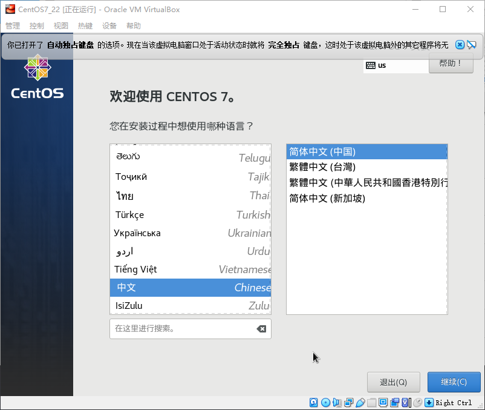Select IsiZulu Zulu language
Image resolution: width=485 pixels, height=410 pixels.
click(190, 306)
